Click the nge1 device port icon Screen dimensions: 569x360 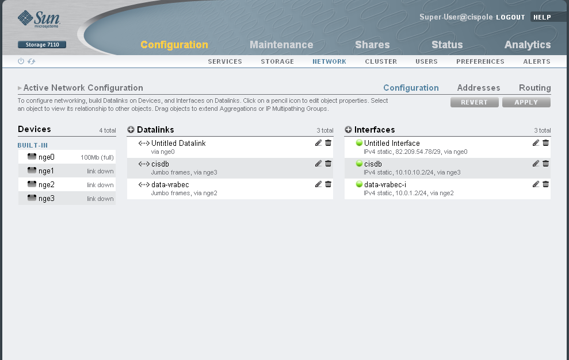(x=32, y=170)
